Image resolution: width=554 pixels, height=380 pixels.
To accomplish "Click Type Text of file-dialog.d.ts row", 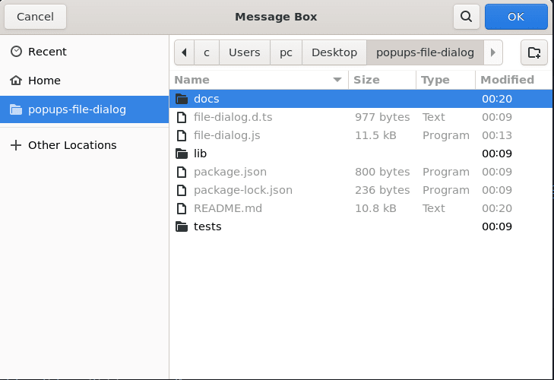I will (x=433, y=117).
